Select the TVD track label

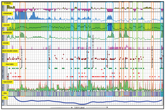tap(4, 98)
